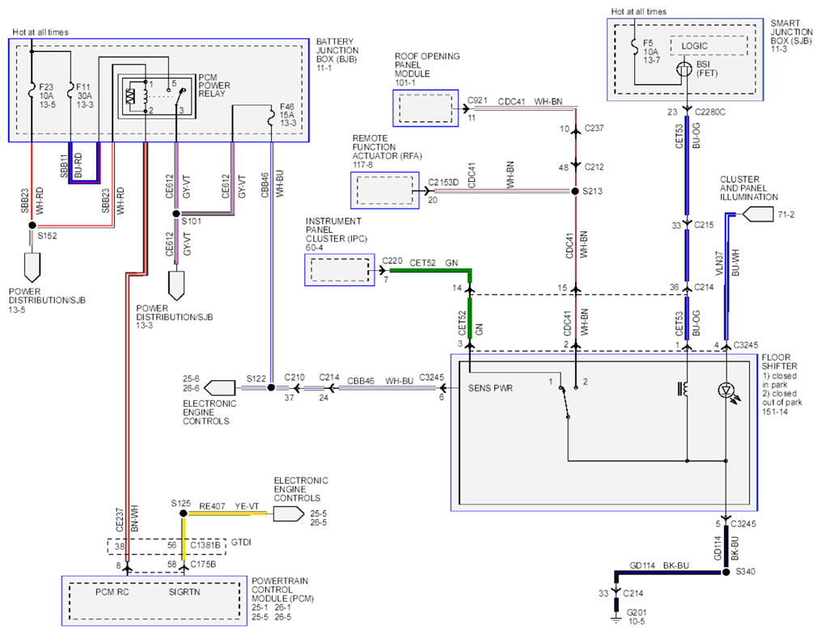Image resolution: width=821 pixels, height=634 pixels.
Task: Select the Roof Opening Panel Module box
Action: click(425, 108)
